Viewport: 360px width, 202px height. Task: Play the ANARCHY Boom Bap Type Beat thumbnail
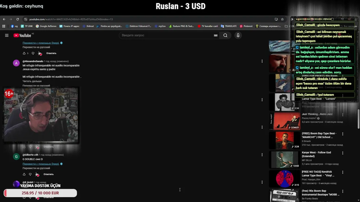[x=285, y=140]
